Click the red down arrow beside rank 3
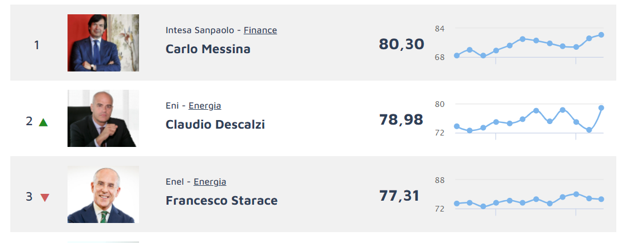 click(45, 197)
